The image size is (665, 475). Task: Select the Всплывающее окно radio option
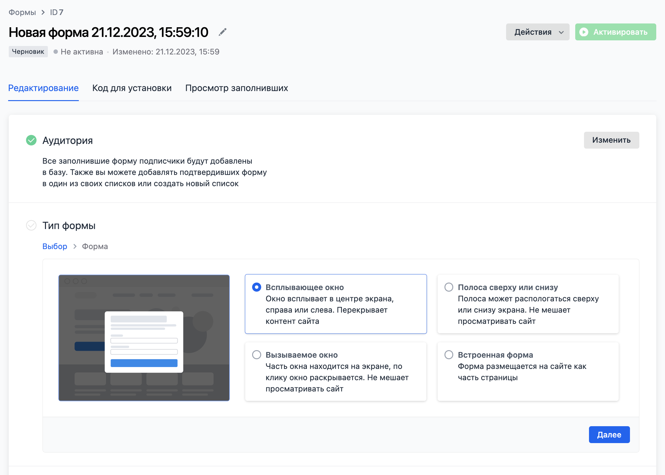click(x=256, y=287)
